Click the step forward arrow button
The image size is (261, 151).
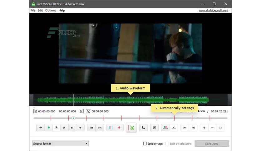coord(80,128)
